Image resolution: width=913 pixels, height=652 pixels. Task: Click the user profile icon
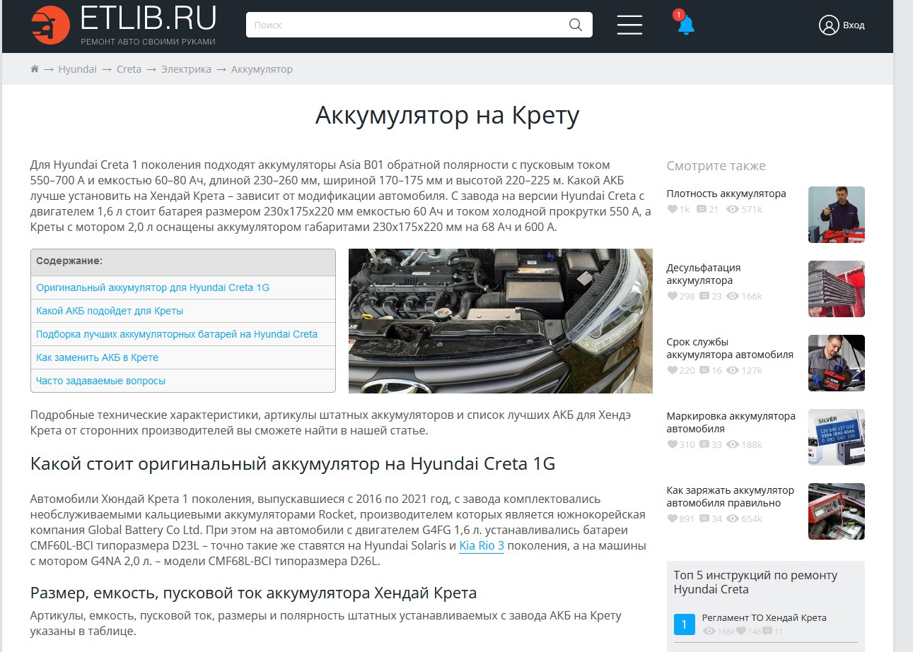[x=828, y=25]
